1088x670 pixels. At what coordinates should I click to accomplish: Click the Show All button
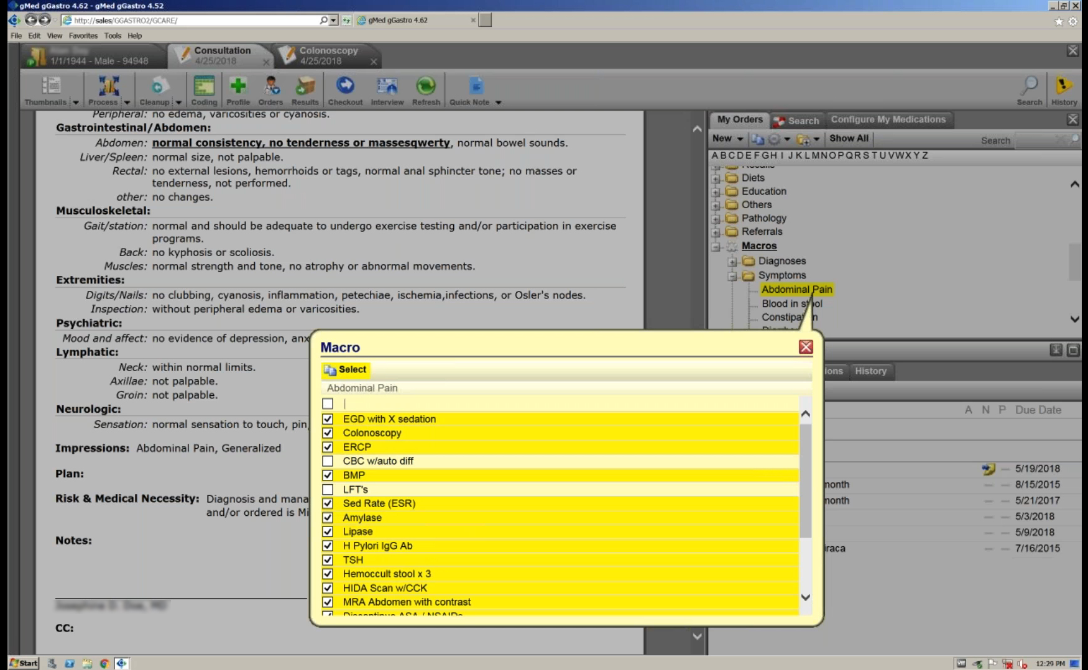coord(849,139)
